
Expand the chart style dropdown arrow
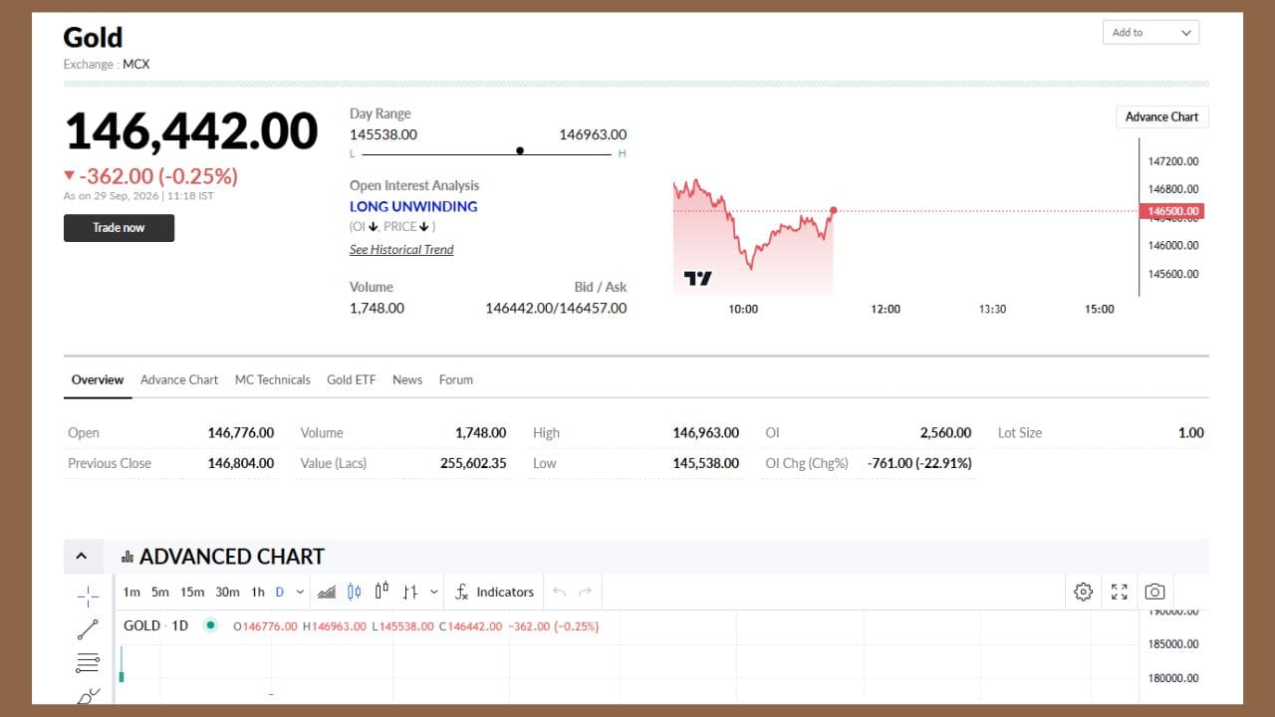pos(434,592)
